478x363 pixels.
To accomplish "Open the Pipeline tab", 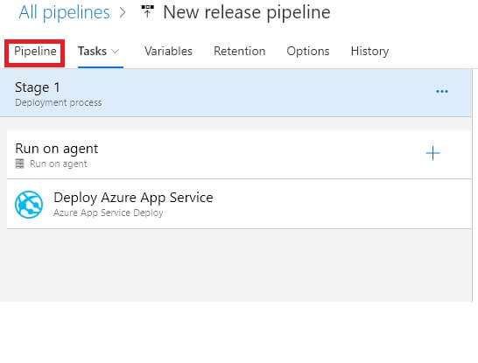I will point(35,51).
